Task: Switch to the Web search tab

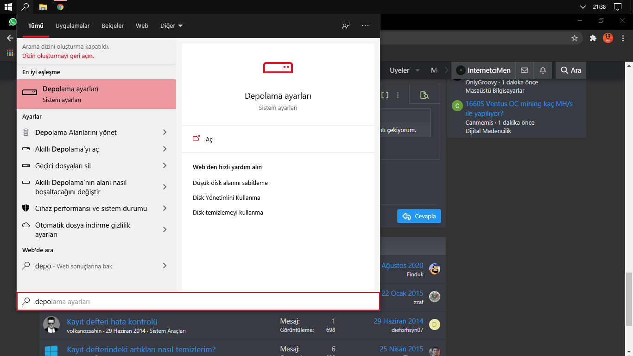Action: [x=142, y=26]
